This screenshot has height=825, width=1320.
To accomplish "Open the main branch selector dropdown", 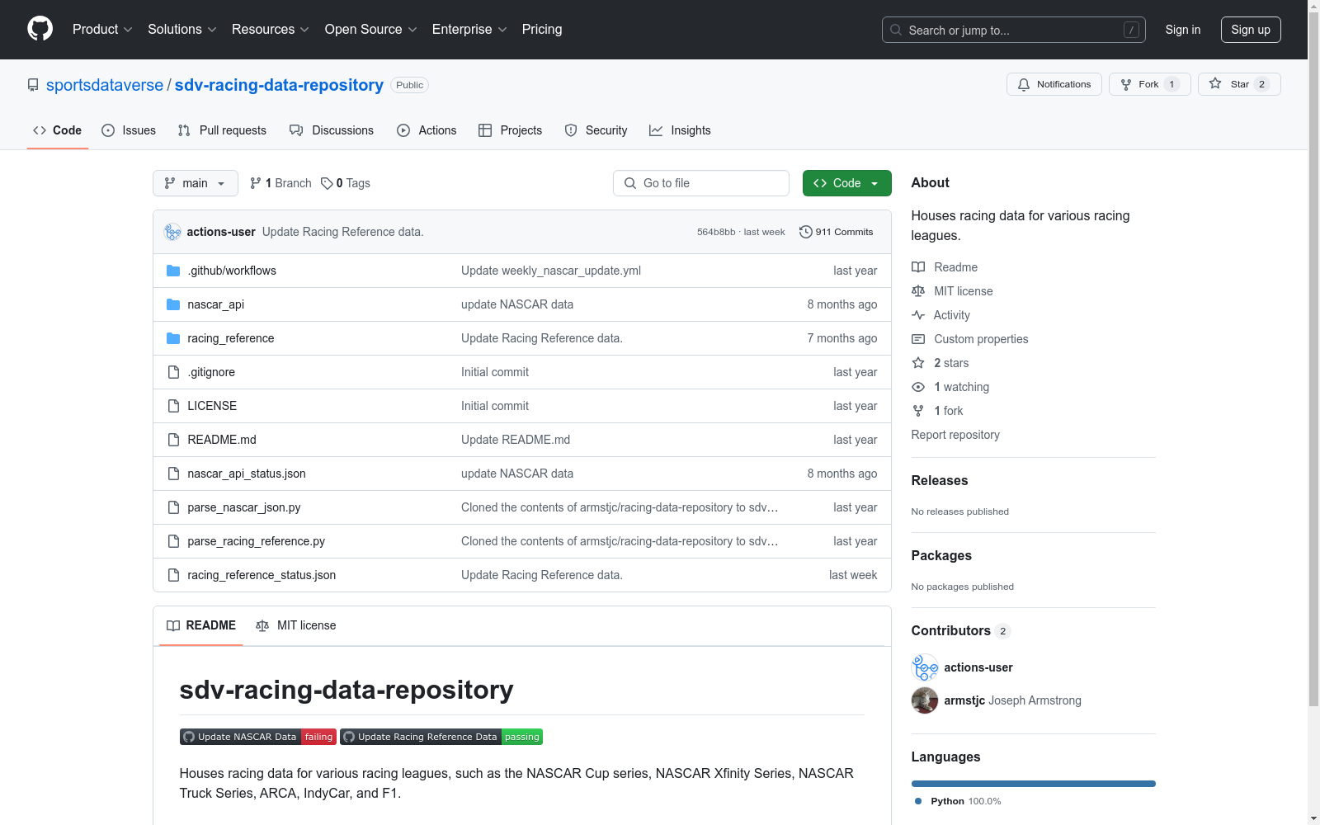I will coord(196,183).
